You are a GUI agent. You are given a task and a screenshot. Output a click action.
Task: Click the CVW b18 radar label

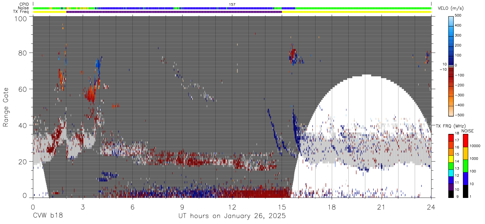[48, 216]
